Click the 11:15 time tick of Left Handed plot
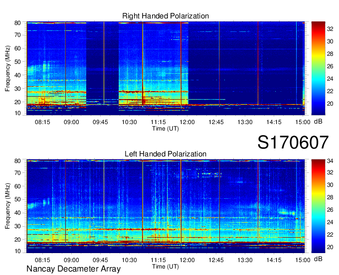 pyautogui.click(x=158, y=260)
